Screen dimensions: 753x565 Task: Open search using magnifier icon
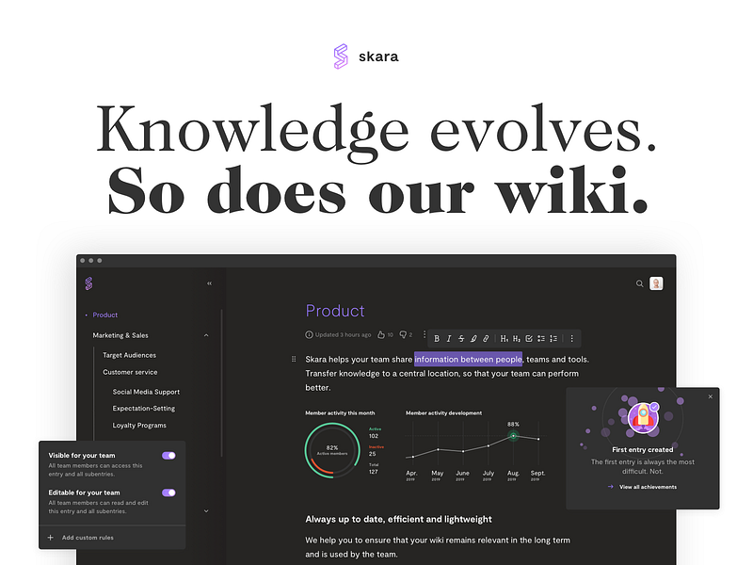(640, 283)
